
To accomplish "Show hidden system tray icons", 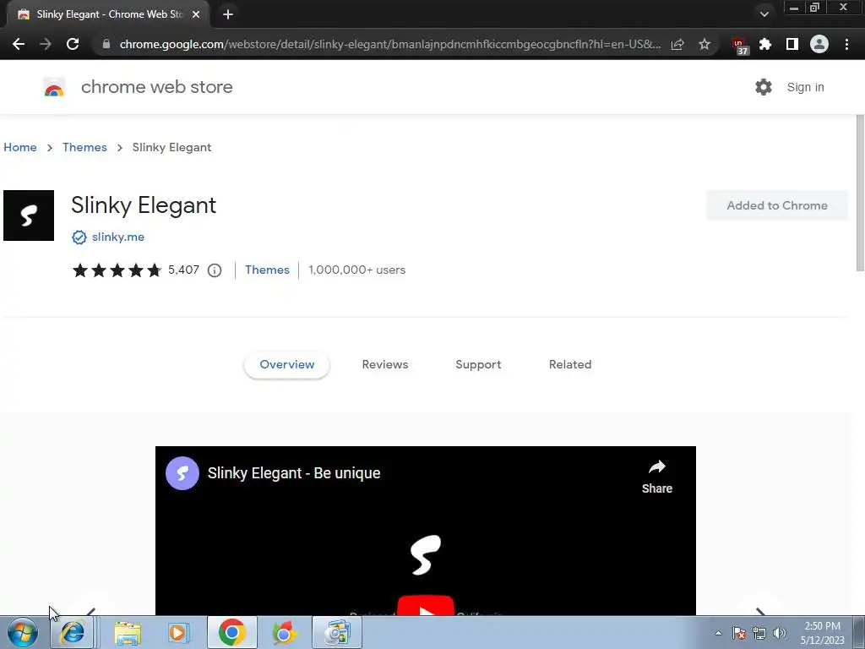I will (x=718, y=633).
